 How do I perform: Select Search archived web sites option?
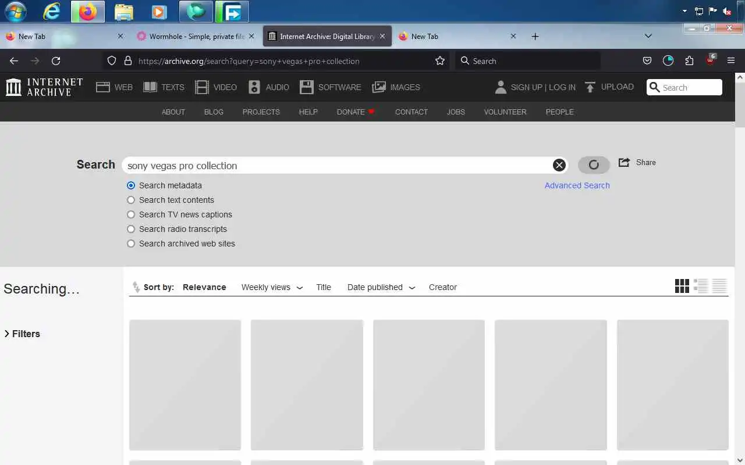click(x=131, y=244)
